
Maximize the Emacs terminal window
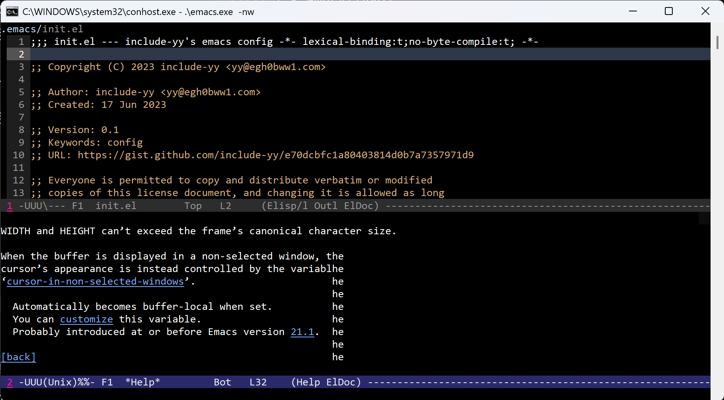[x=669, y=11]
